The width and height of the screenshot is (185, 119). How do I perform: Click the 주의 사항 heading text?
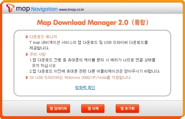pyautogui.click(x=38, y=54)
